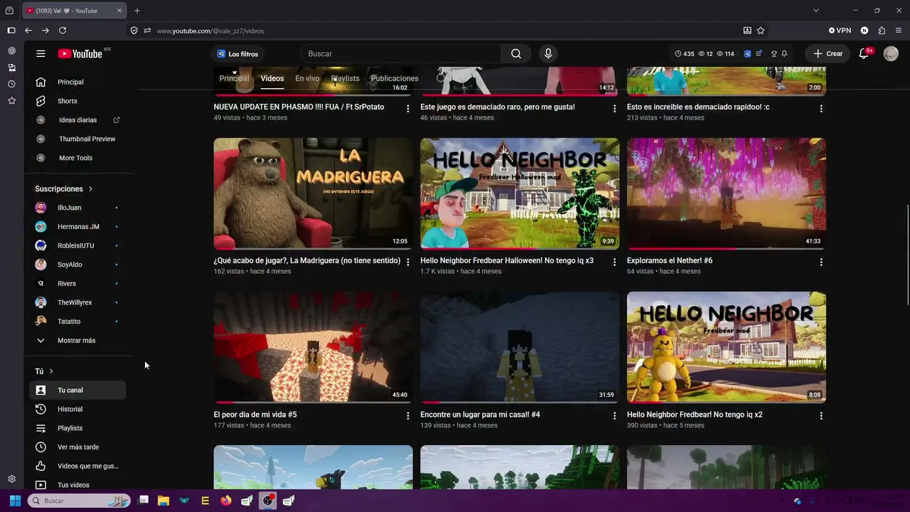The image size is (910, 512).
Task: Open the YouTube hamburger guide menu
Action: coord(41,53)
